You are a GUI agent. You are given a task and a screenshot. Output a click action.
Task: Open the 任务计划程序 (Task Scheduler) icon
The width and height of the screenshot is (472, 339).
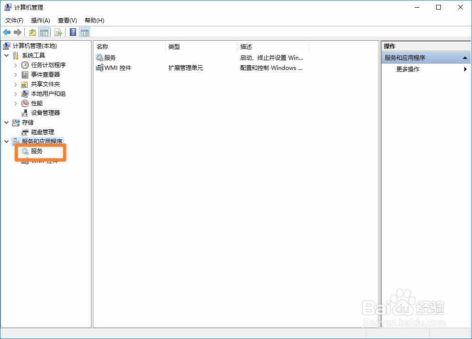(24, 65)
